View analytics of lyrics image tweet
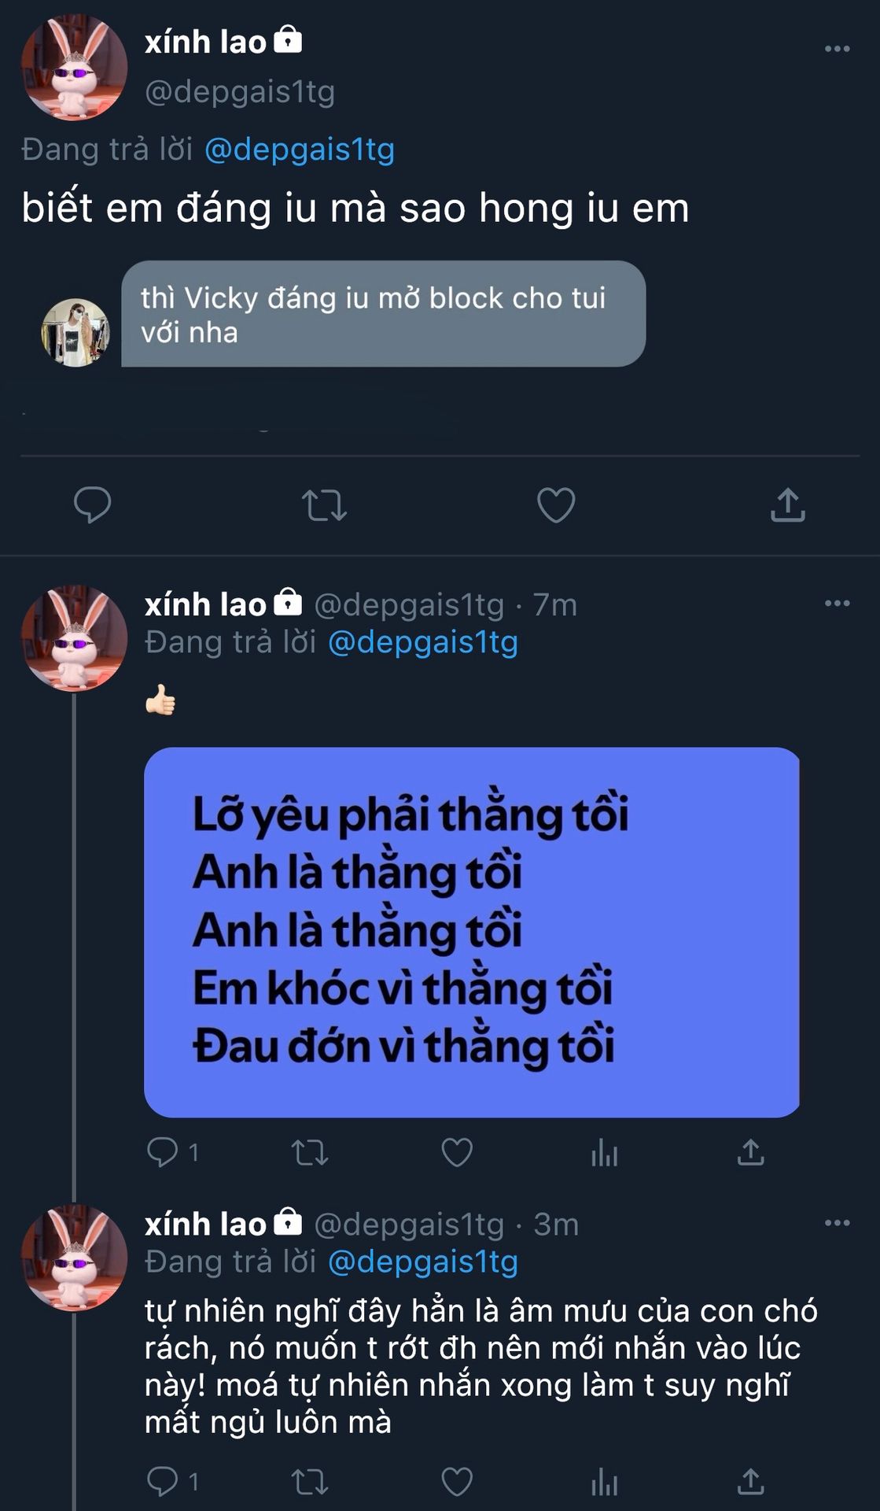 pos(604,1154)
